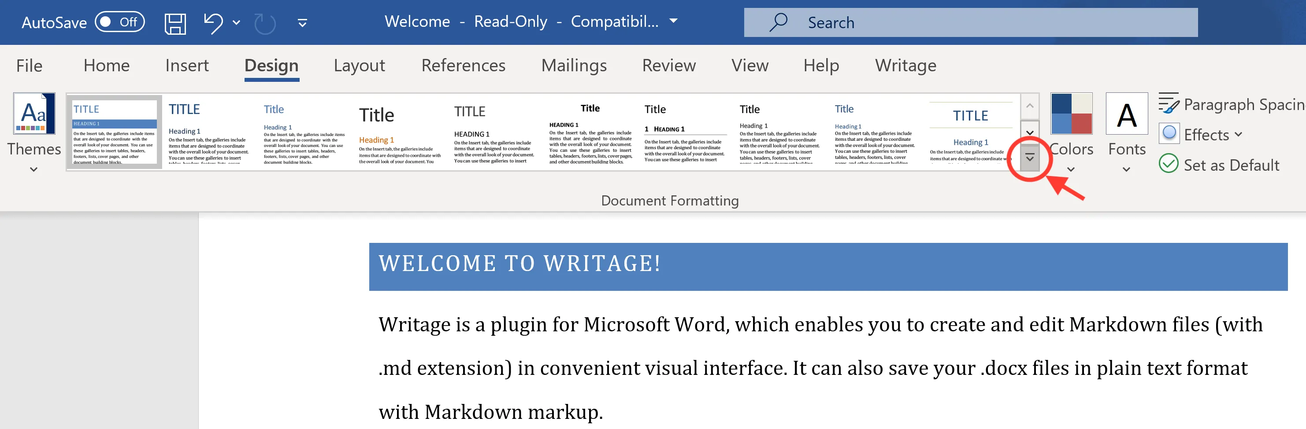
Task: Click the style gallery scroll-up arrow
Action: 1029,105
